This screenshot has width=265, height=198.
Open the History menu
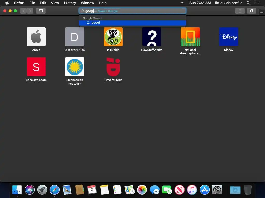click(70, 3)
